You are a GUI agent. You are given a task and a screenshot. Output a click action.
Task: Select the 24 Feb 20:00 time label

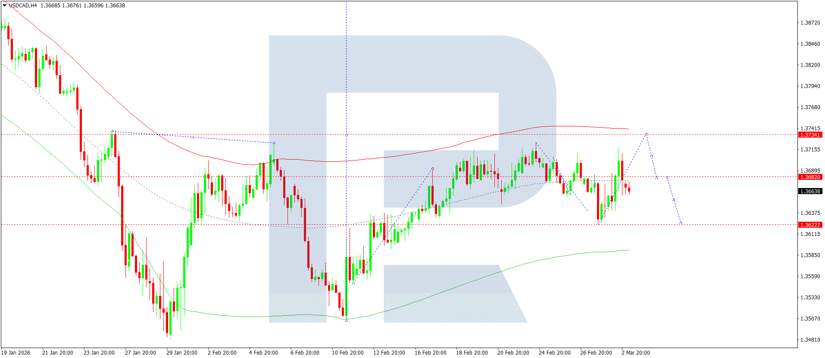point(554,353)
